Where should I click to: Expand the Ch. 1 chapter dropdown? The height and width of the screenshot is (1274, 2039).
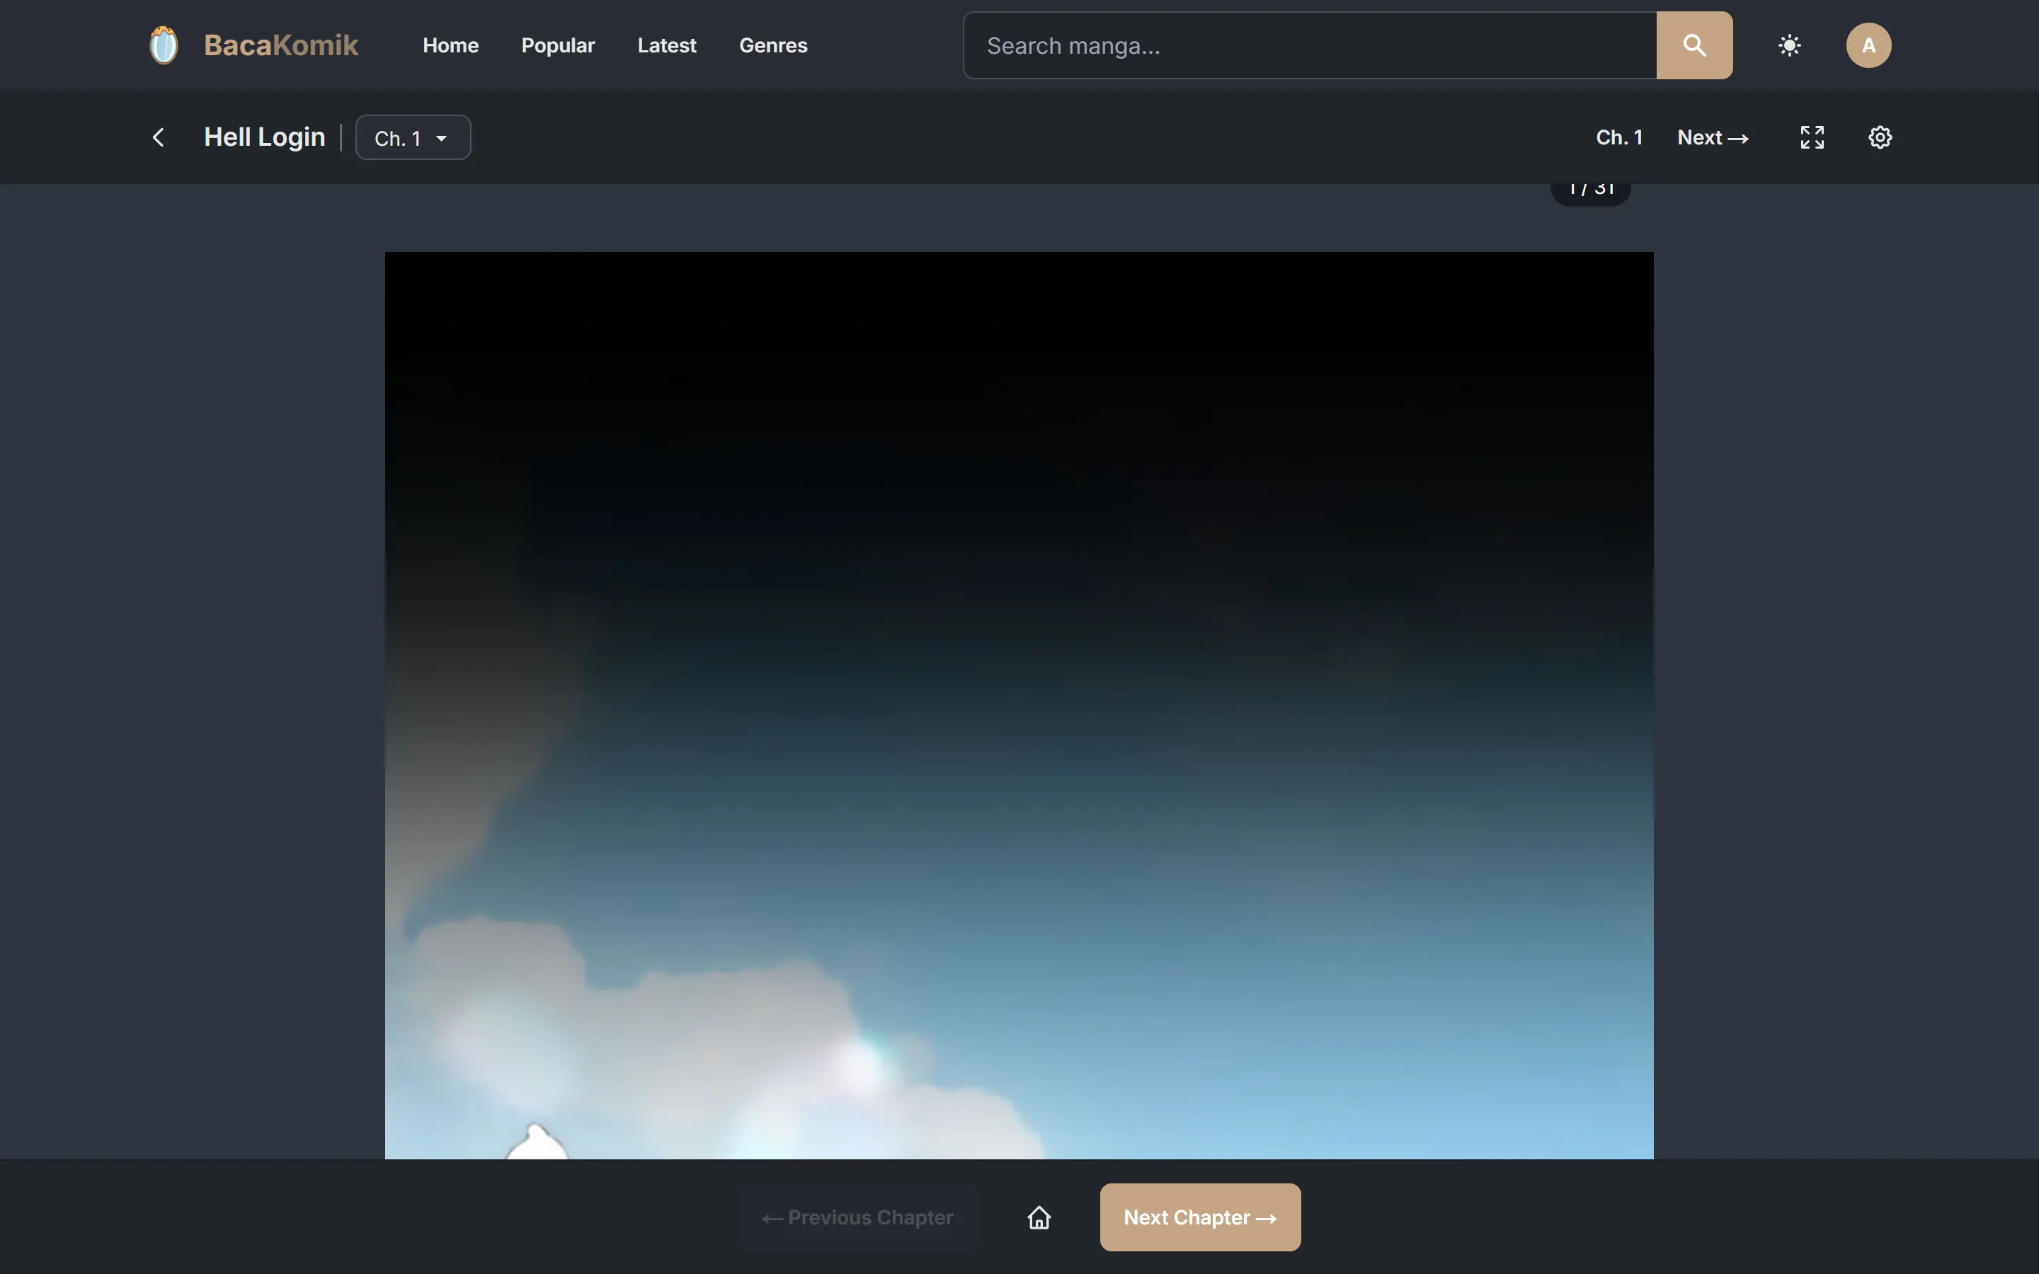click(x=413, y=137)
